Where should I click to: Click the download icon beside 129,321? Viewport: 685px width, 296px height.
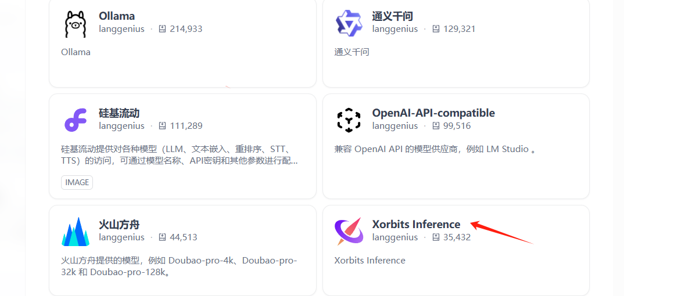click(x=436, y=29)
